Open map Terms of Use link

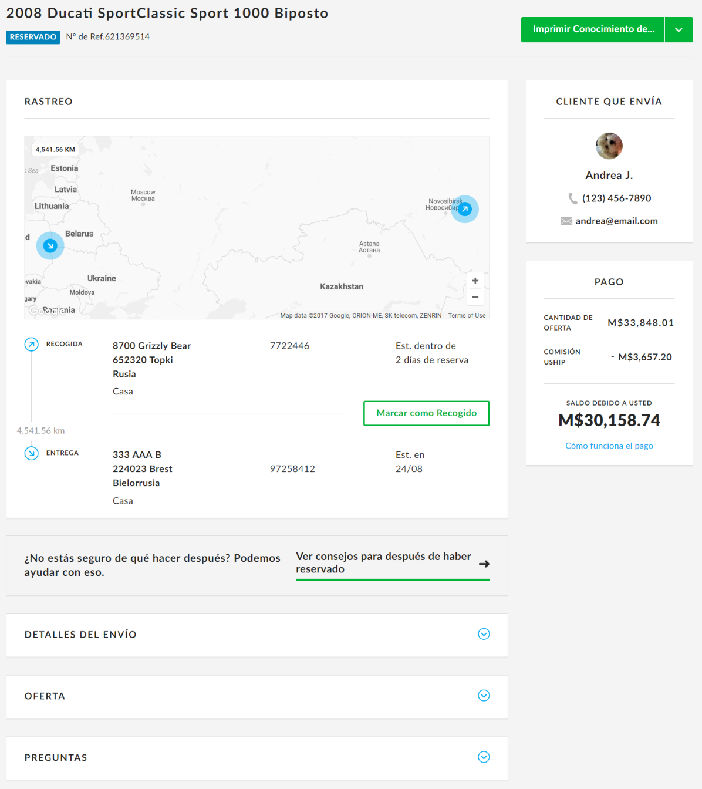(467, 316)
